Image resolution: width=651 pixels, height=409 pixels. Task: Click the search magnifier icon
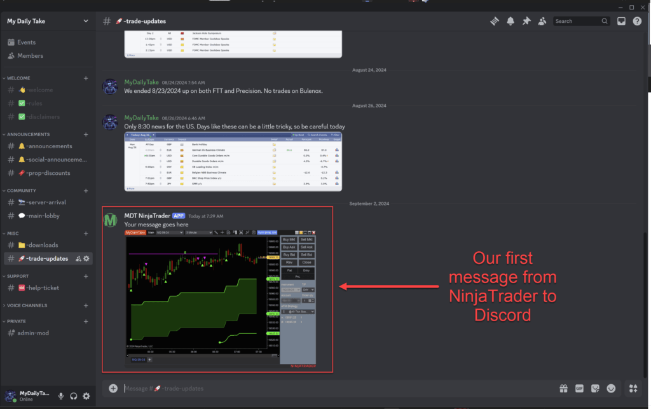pos(605,21)
